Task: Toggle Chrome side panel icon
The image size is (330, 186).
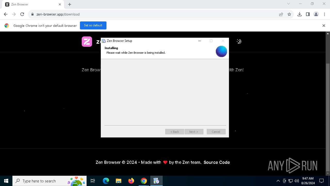Action: tap(308, 14)
